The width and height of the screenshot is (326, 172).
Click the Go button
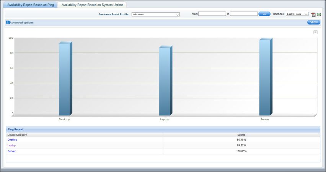pos(264,14)
